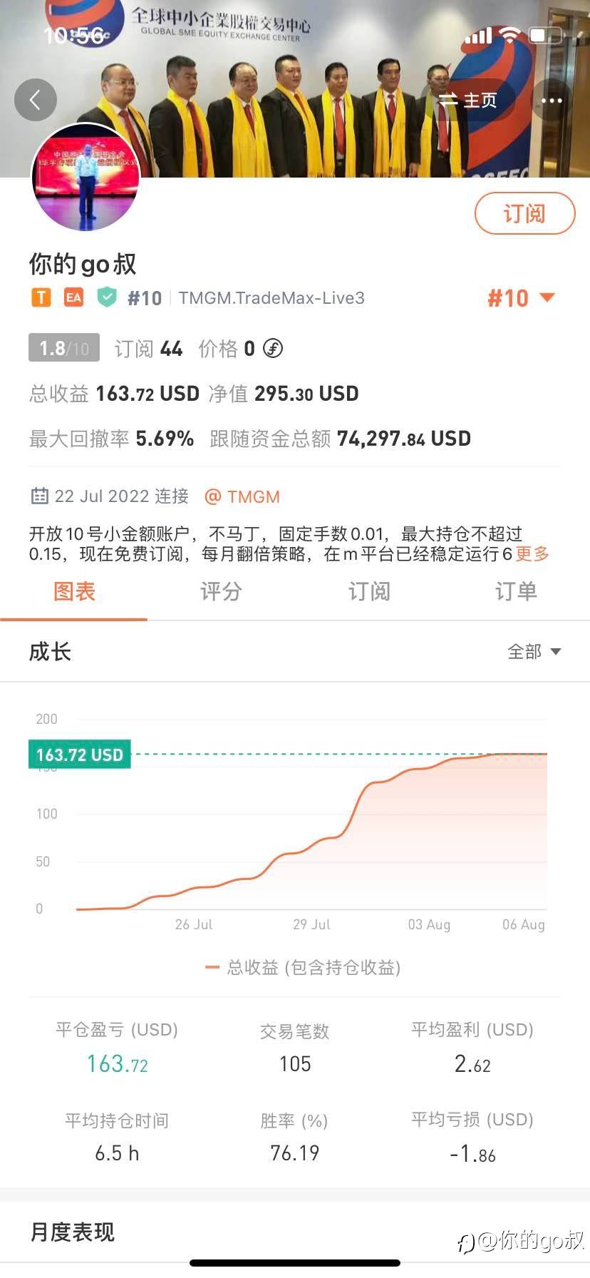Tap the currency coin icon beside price
This screenshot has width=590, height=1278.
click(x=273, y=349)
